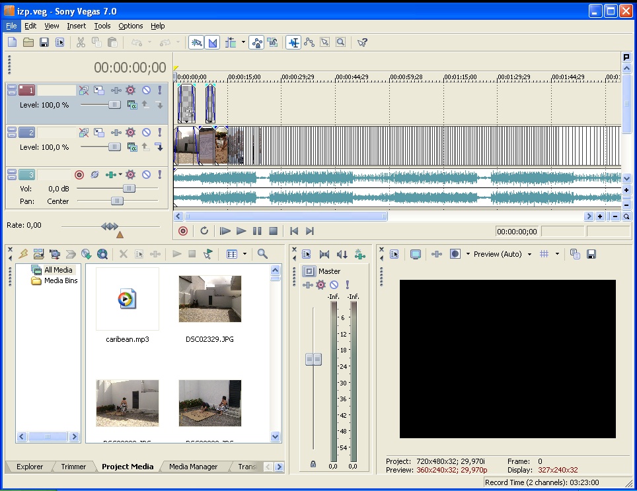
Task: Open the Tools menu
Action: 102,26
